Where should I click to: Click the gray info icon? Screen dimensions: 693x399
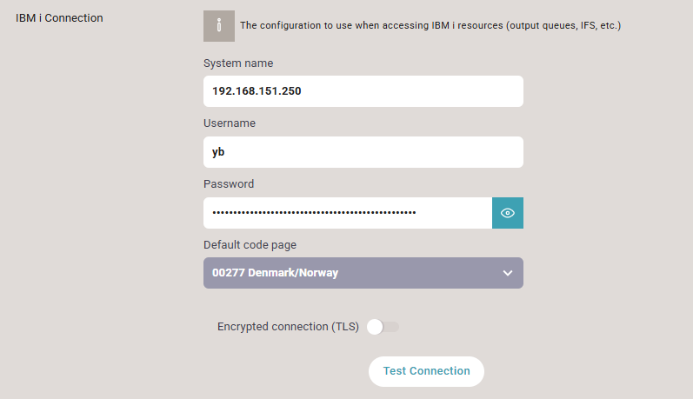219,26
